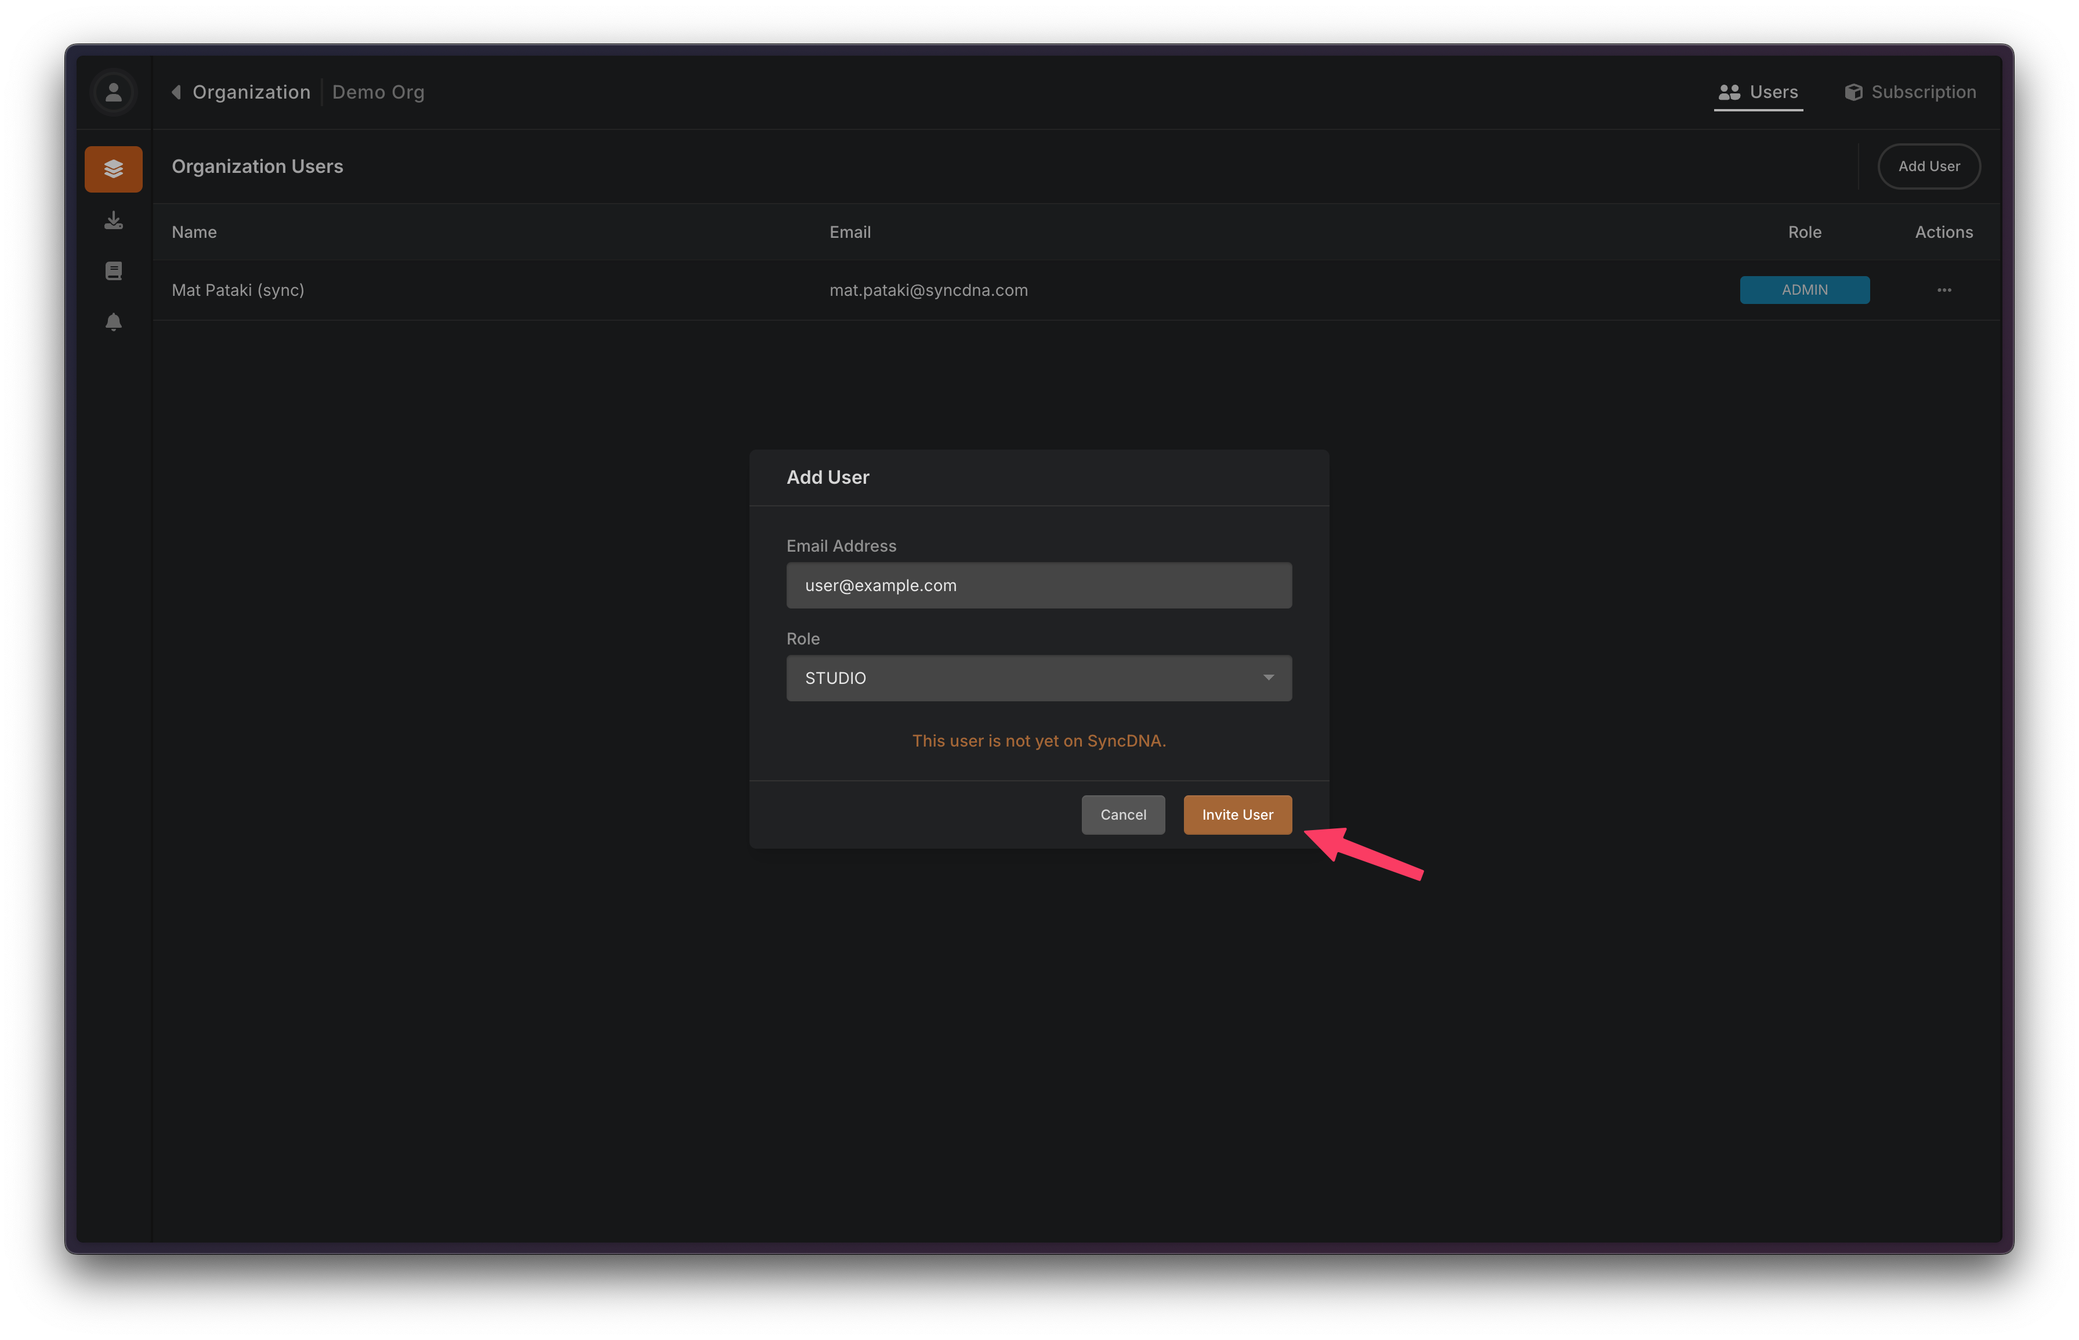Focus the Email Address input field
The height and width of the screenshot is (1340, 2079).
click(1039, 586)
